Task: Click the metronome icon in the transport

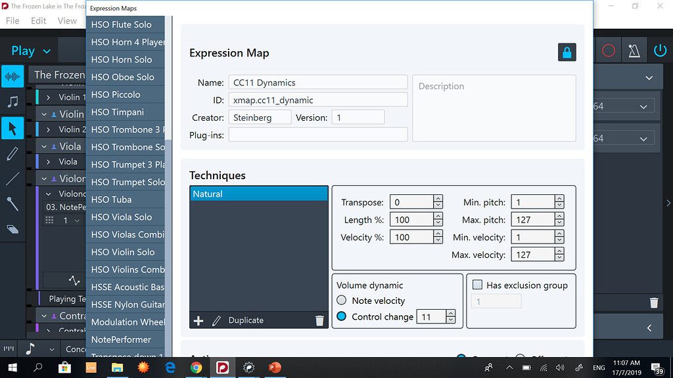Action: click(634, 50)
